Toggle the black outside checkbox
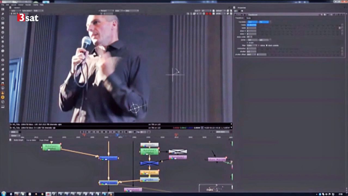This screenshot has width=348, height=196. pyautogui.click(x=267, y=45)
